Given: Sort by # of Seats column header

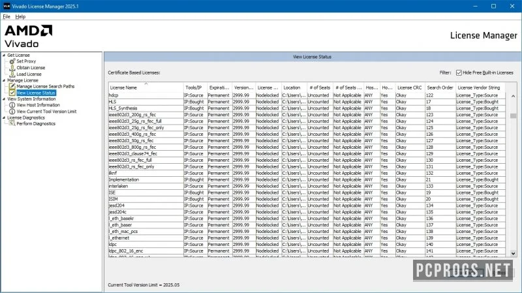Looking at the screenshot, I should point(320,87).
